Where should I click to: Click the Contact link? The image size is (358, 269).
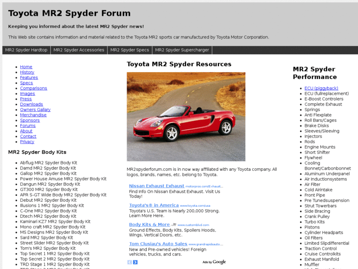point(28,136)
